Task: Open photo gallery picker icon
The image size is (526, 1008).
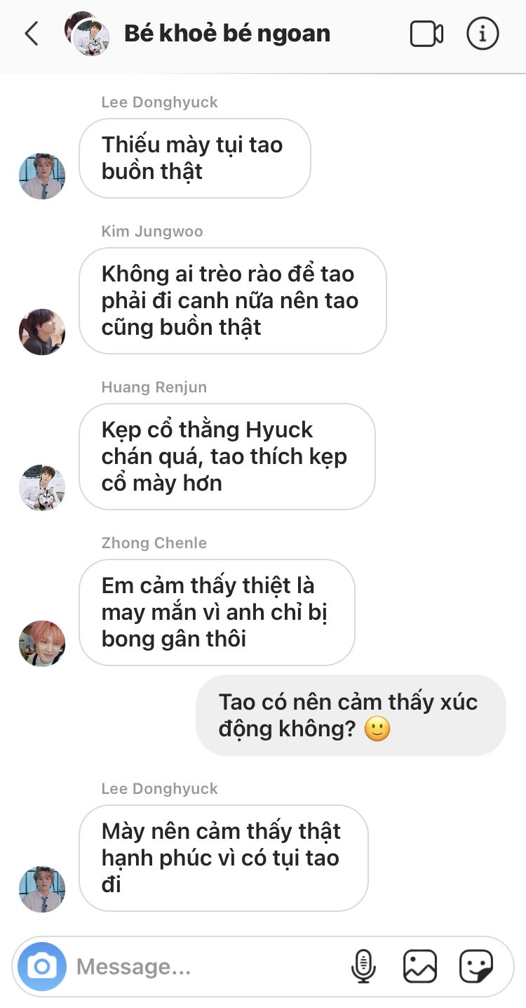Action: tap(420, 967)
